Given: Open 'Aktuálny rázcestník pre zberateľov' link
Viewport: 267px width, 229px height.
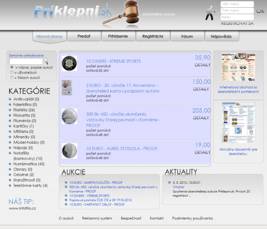Looking at the screenshot, I should (x=238, y=151).
